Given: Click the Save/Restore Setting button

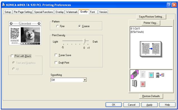Looking at the screenshot, I should [x=151, y=17].
